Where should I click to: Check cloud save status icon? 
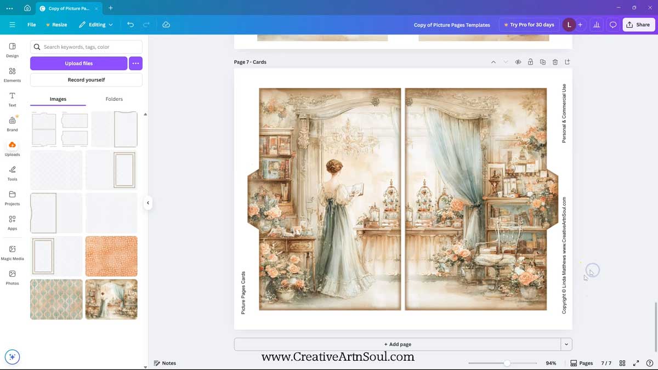pos(166,25)
